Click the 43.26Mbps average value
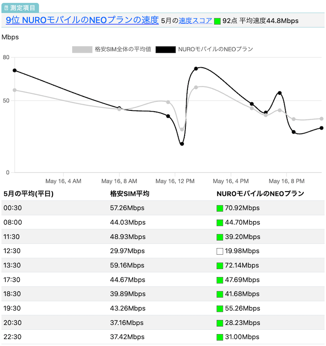326x346 pixels. coord(128,308)
